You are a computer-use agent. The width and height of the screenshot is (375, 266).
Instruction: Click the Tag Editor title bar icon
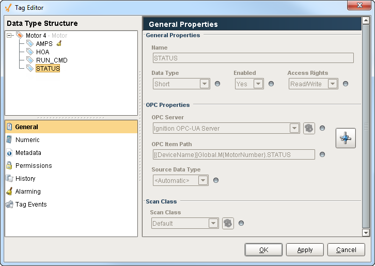pyautogui.click(x=8, y=8)
